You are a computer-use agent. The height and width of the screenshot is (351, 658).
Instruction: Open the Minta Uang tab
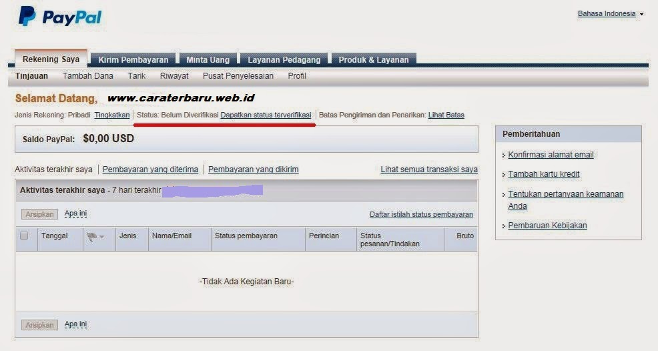[x=208, y=59]
